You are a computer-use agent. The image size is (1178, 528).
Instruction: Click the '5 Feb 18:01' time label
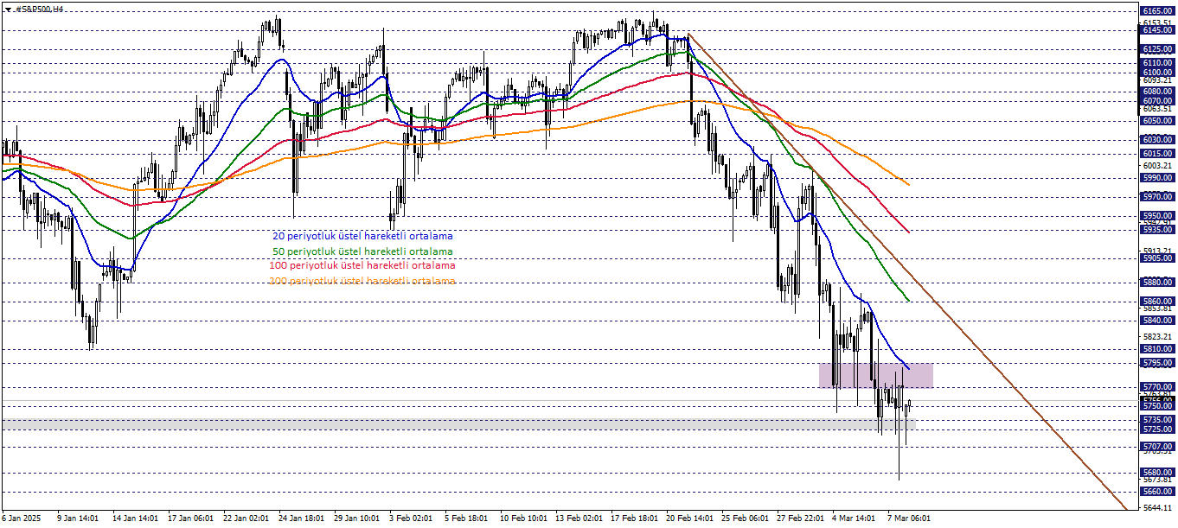coord(466,518)
